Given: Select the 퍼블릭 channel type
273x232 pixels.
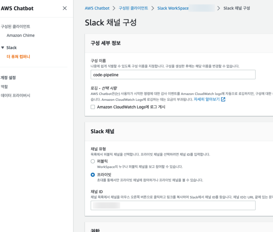Looking at the screenshot, I should click(x=93, y=161).
